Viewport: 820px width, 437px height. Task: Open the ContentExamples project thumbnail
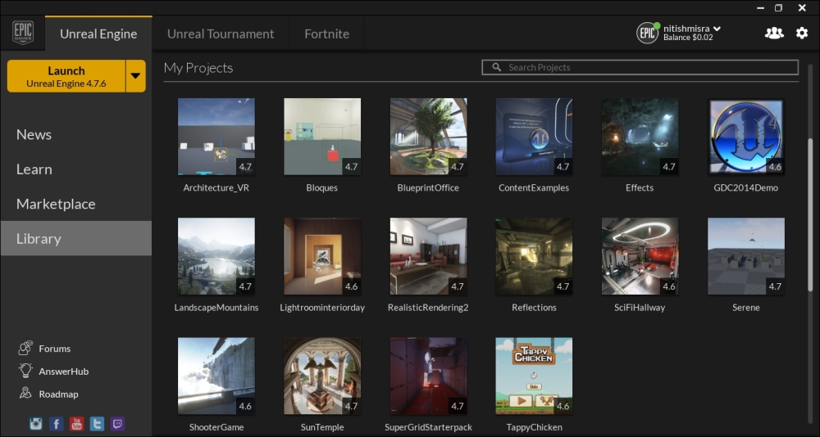click(x=534, y=137)
